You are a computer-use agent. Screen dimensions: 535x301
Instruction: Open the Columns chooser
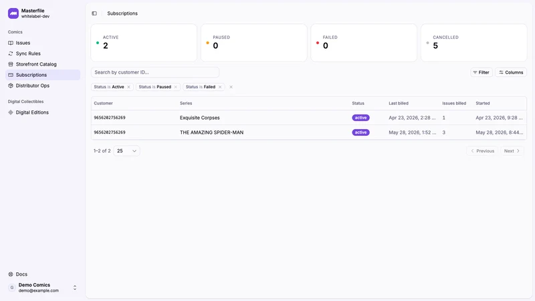[x=511, y=72]
